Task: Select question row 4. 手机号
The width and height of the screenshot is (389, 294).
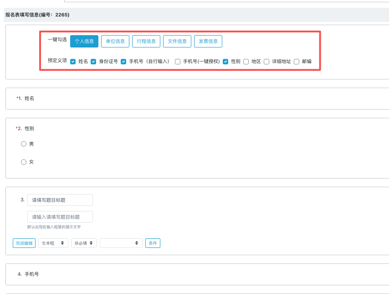Action: [x=197, y=274]
